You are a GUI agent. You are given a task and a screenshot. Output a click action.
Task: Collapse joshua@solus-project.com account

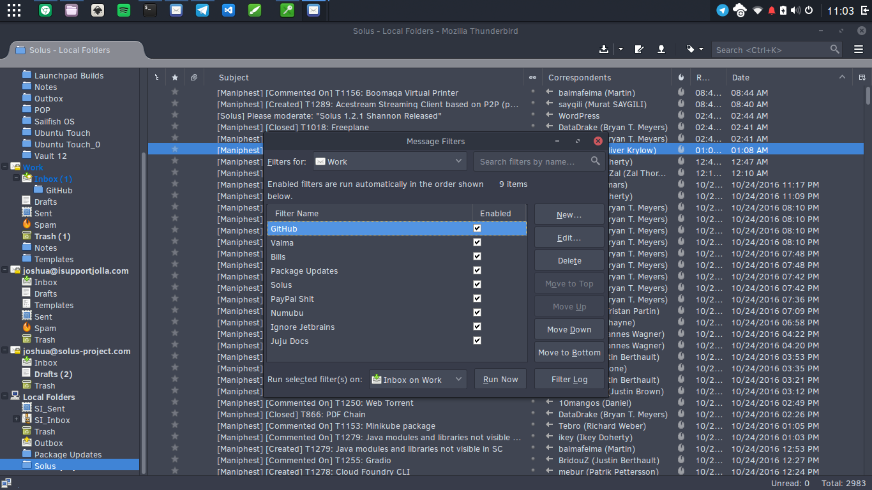click(x=5, y=351)
